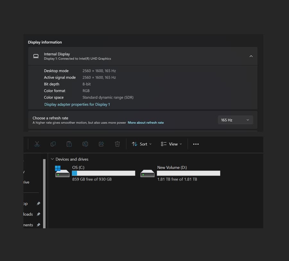Open Display adapter properties for Display 1
289x261 pixels.
tap(77, 105)
